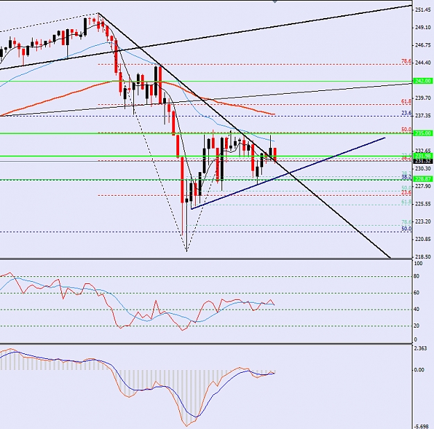Select the red 61.8 Fibonacci label
The image size is (434, 429).
click(406, 102)
